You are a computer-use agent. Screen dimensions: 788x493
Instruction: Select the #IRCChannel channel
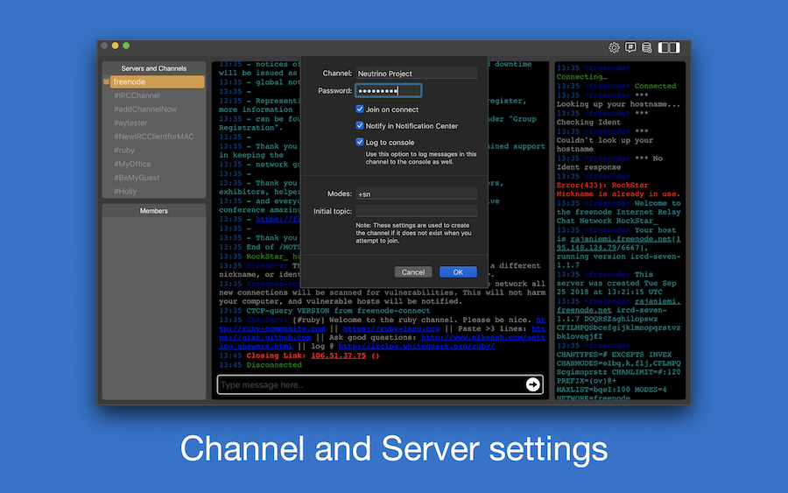click(x=137, y=95)
